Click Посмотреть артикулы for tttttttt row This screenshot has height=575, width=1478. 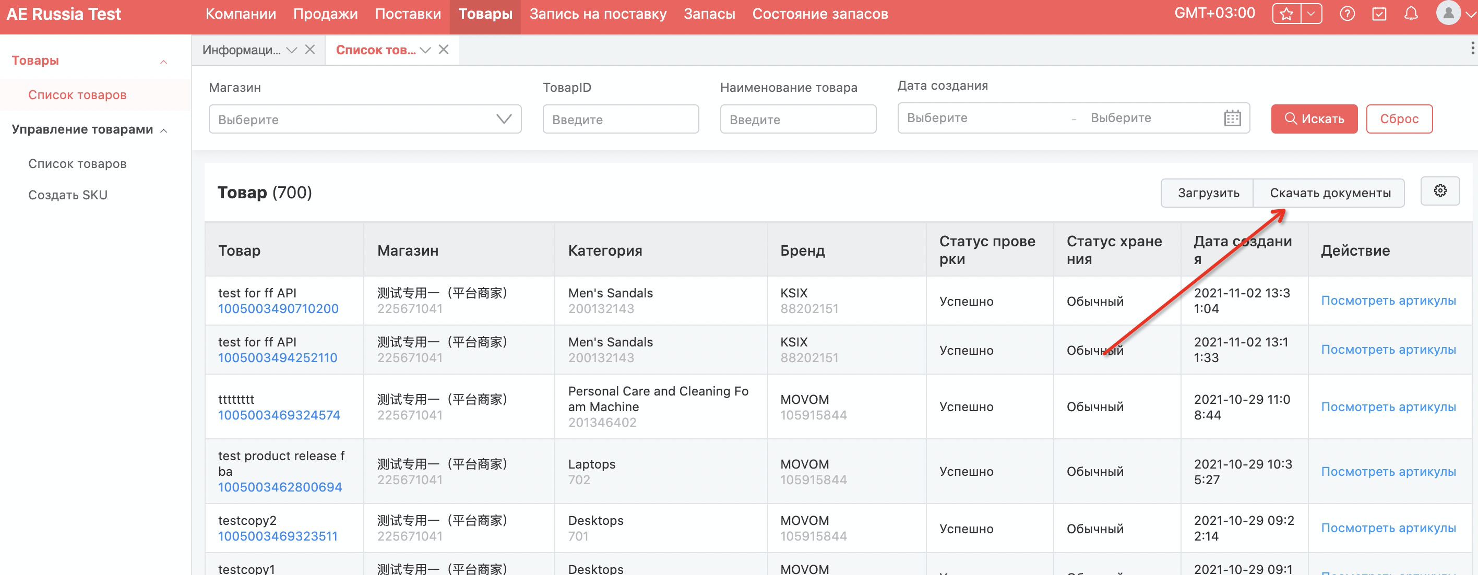click(1388, 407)
